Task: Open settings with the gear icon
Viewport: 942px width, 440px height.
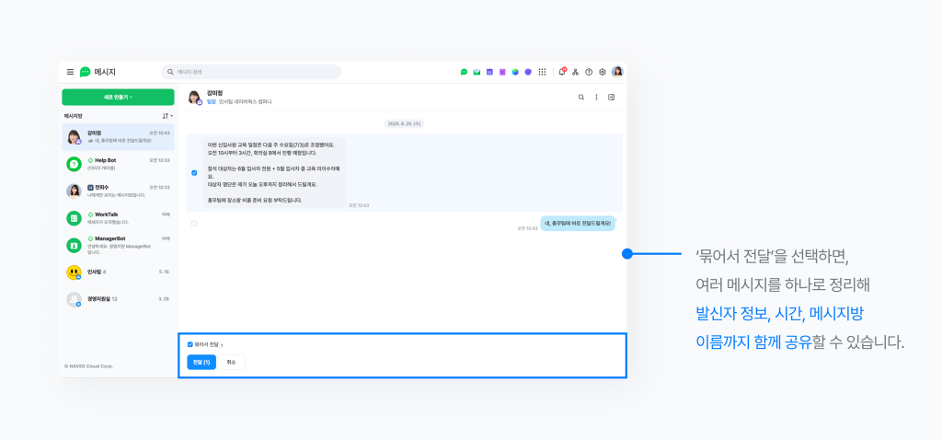Action: pyautogui.click(x=603, y=72)
